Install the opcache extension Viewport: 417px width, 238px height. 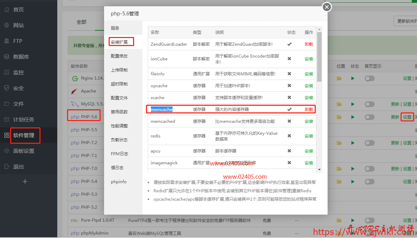pos(309,86)
